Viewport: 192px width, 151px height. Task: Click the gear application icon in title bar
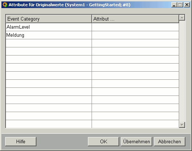pos(5,5)
